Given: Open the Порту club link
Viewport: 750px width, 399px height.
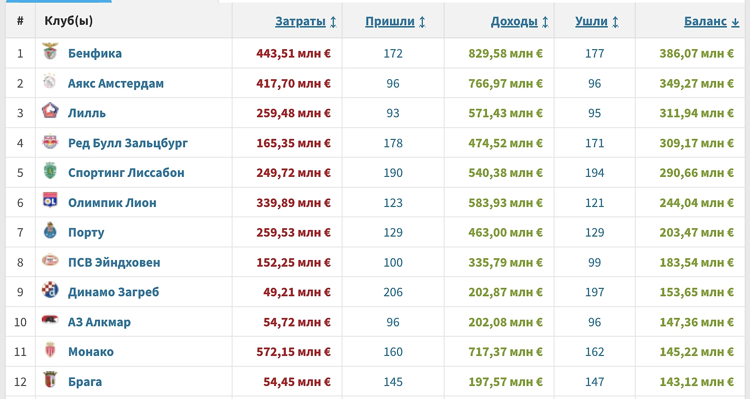Looking at the screenshot, I should tap(86, 233).
